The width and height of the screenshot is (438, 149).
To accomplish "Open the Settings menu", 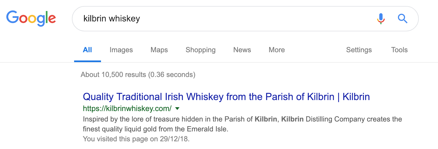I will coord(359,50).
